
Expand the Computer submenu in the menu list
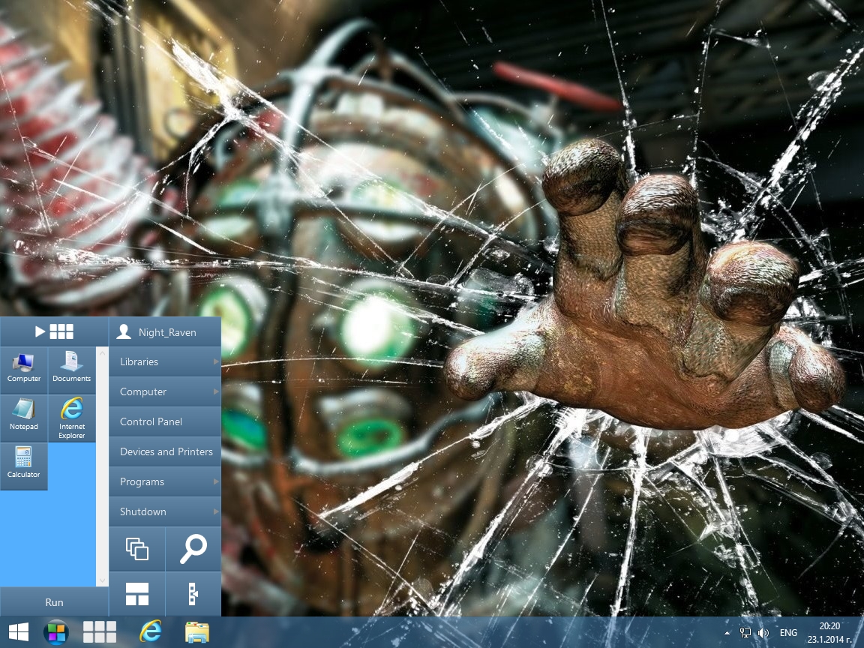pos(165,391)
